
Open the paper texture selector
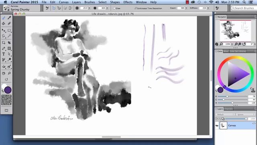click(6, 100)
